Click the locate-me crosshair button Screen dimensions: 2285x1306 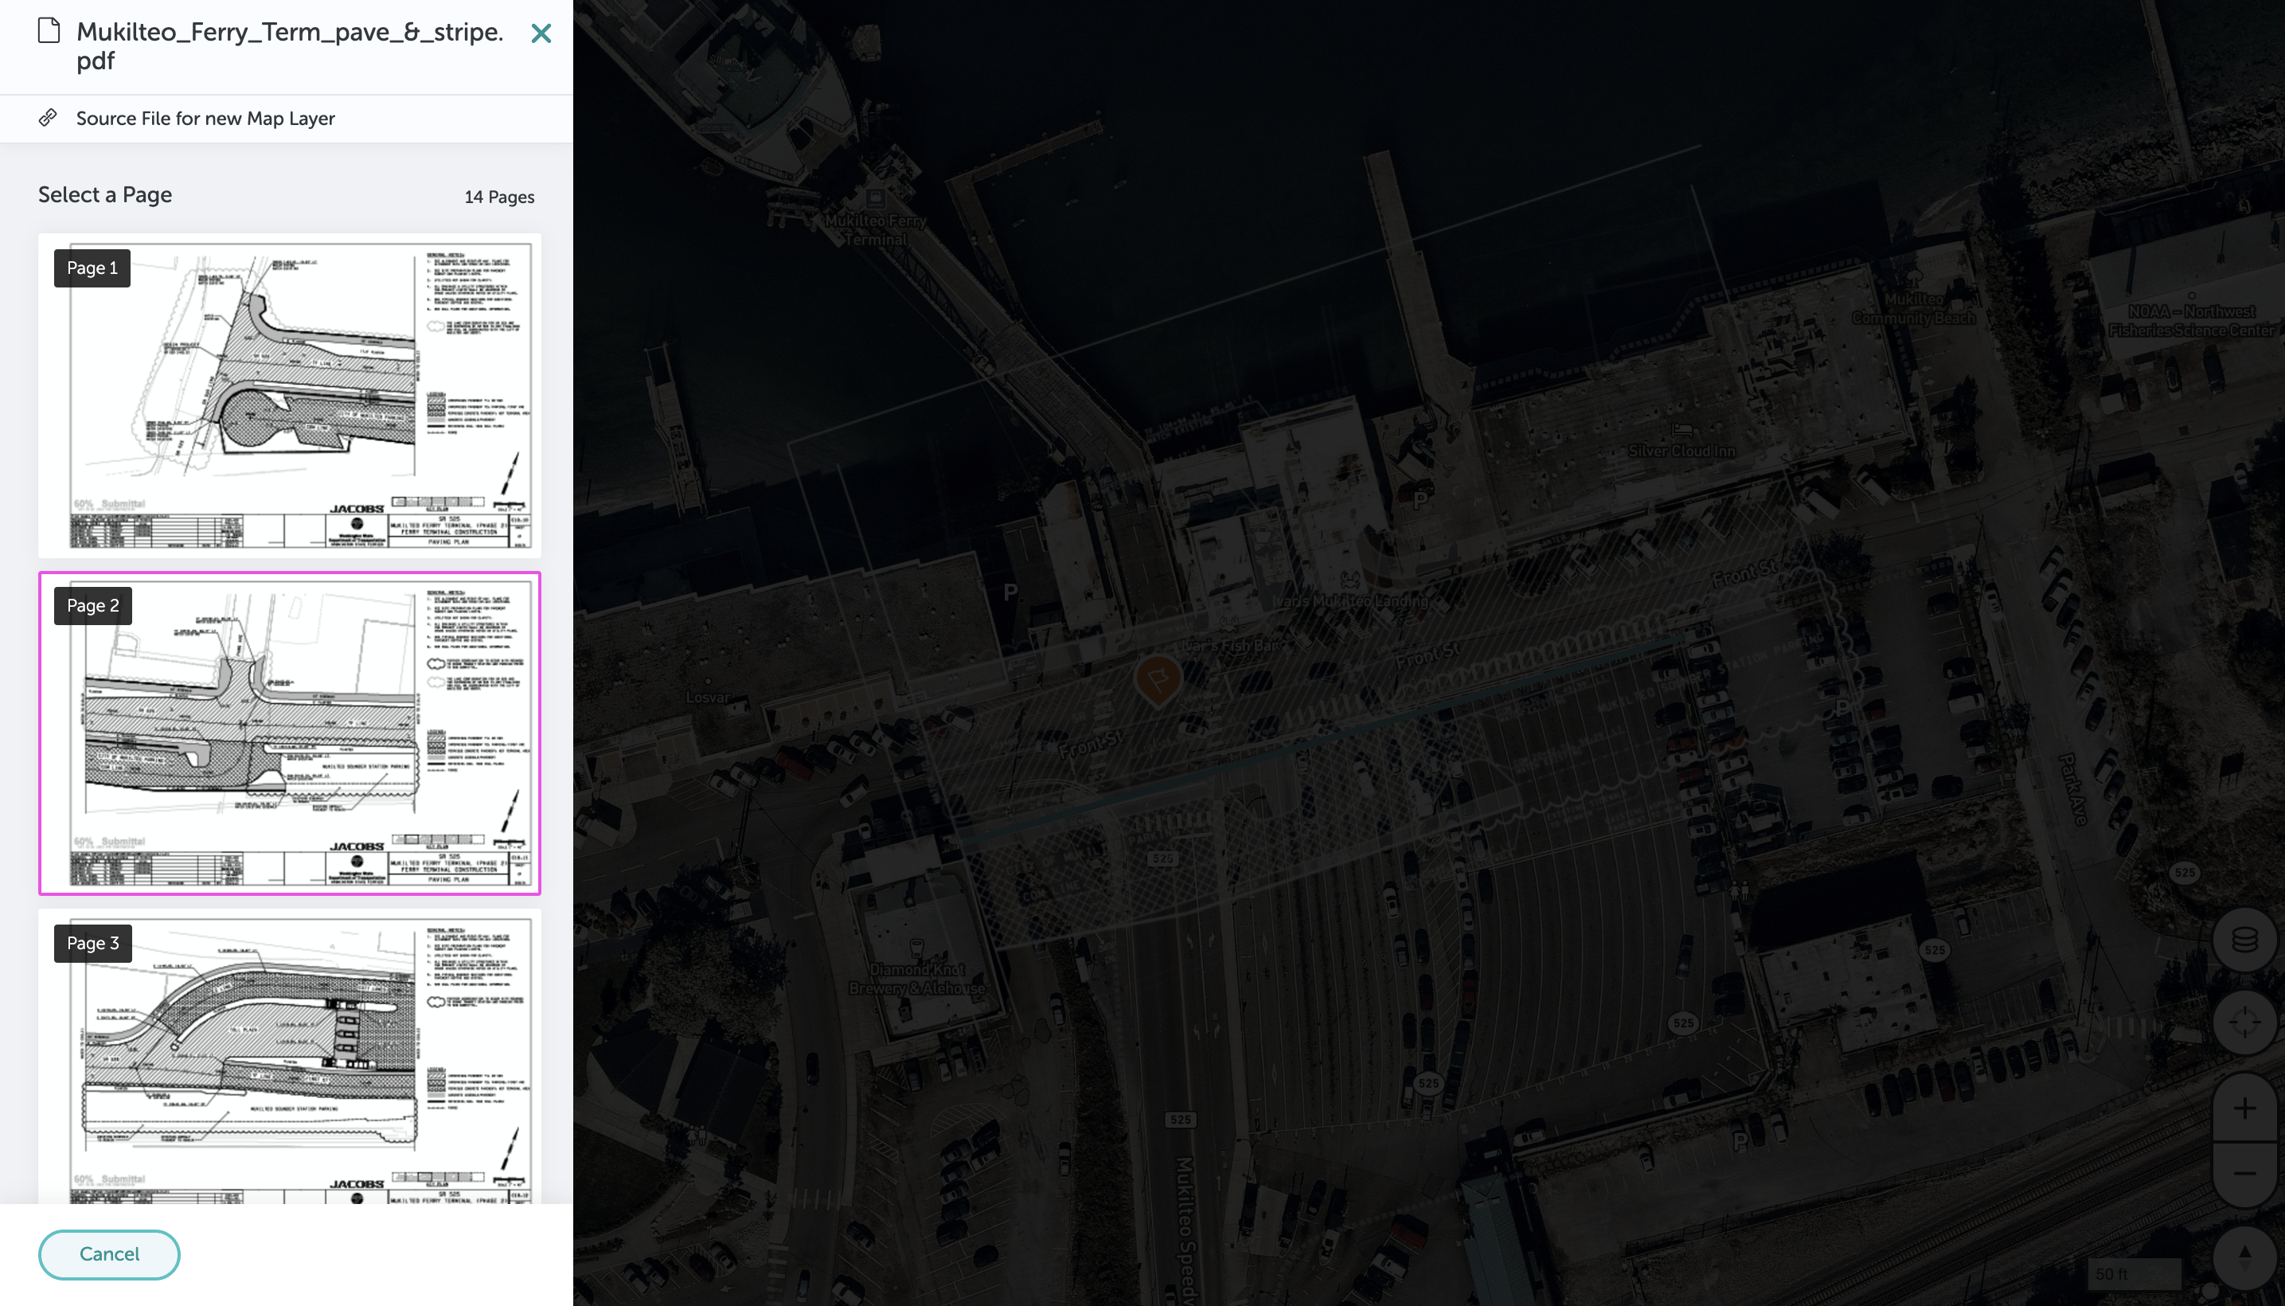pos(2244,1022)
